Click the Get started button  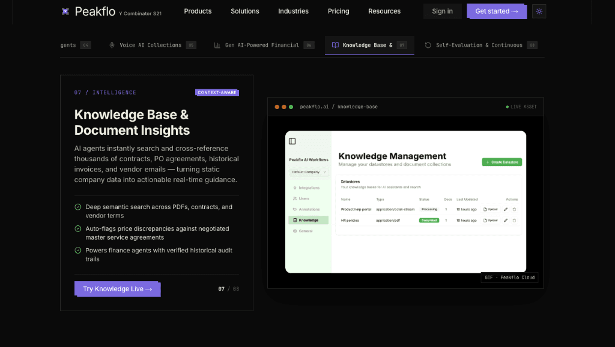click(497, 11)
